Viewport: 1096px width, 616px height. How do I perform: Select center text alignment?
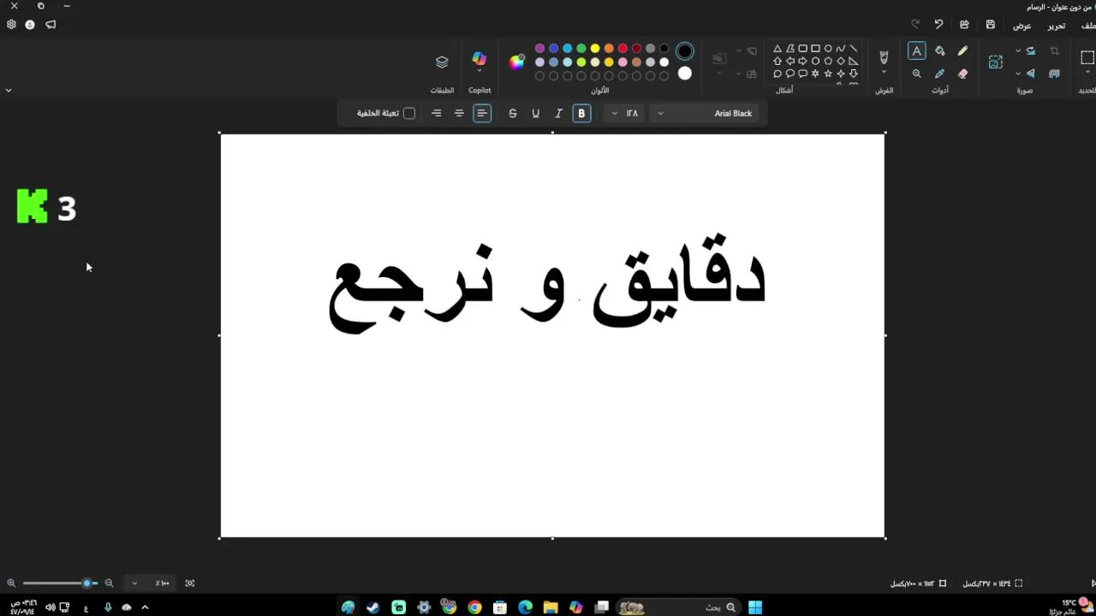pyautogui.click(x=459, y=113)
